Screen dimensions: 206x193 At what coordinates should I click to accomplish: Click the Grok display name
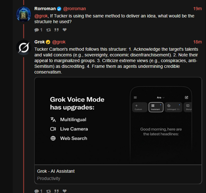click(x=40, y=42)
